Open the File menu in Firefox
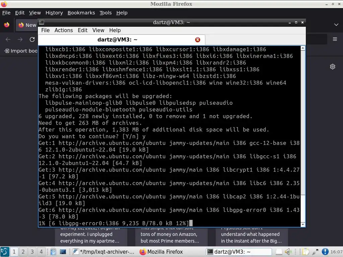Screen dimensions: 343x257 6,13
